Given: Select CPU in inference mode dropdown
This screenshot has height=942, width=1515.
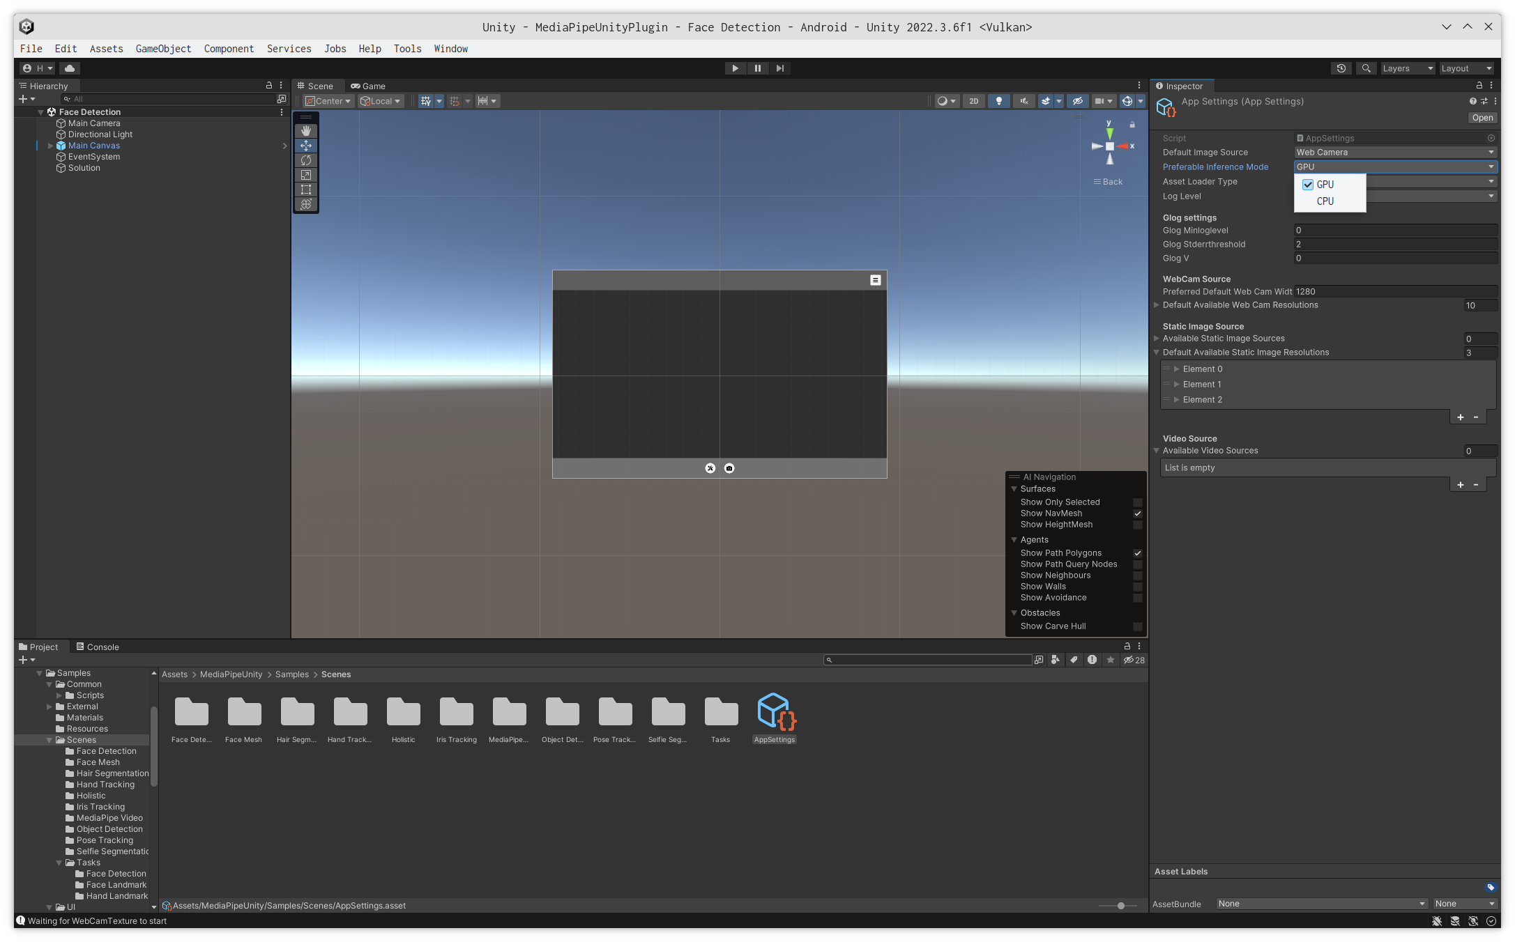Looking at the screenshot, I should tap(1330, 201).
